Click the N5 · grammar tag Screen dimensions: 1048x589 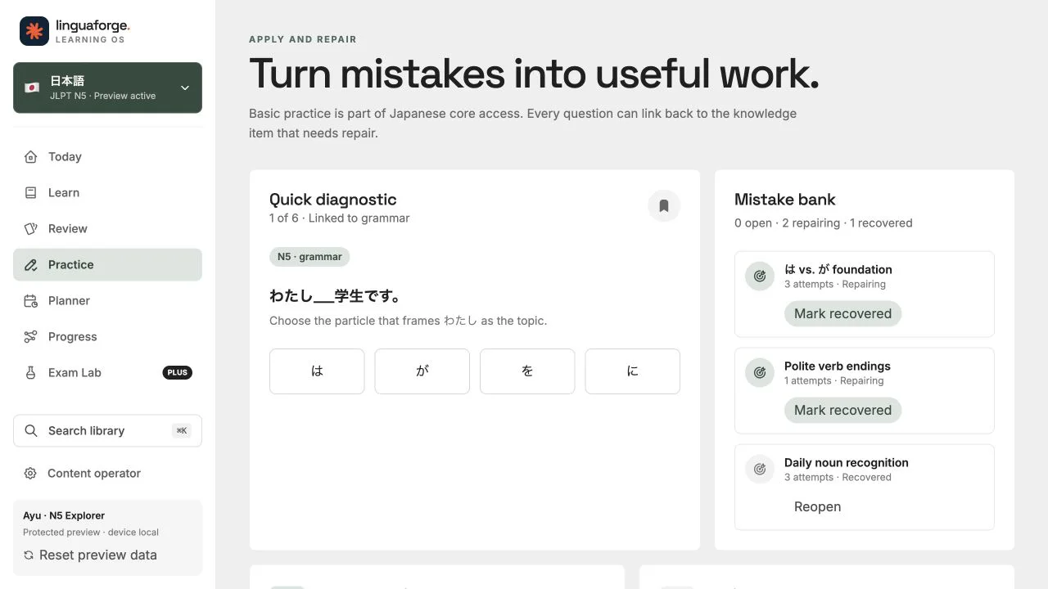point(309,257)
